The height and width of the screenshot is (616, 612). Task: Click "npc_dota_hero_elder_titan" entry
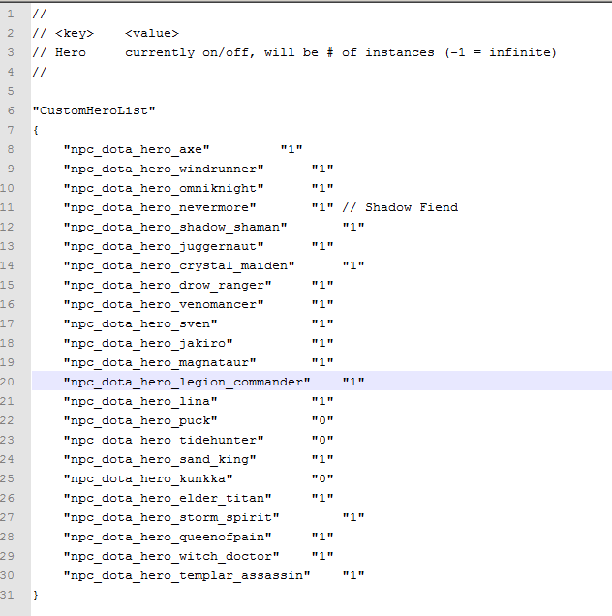[x=168, y=498]
